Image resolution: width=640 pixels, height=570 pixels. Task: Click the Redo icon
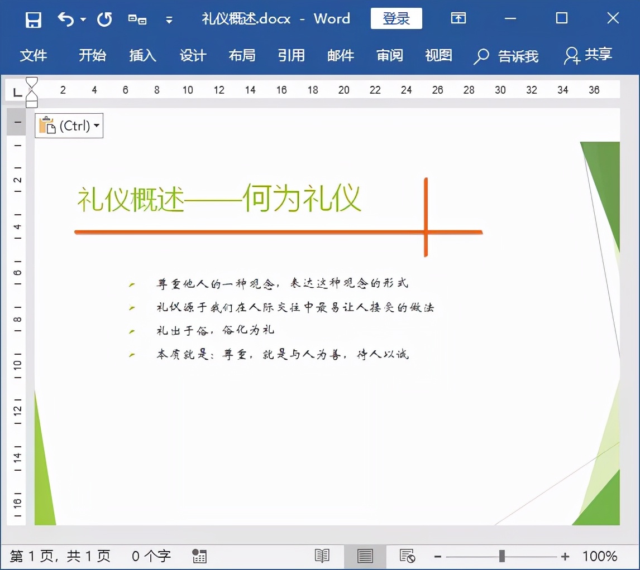click(104, 18)
